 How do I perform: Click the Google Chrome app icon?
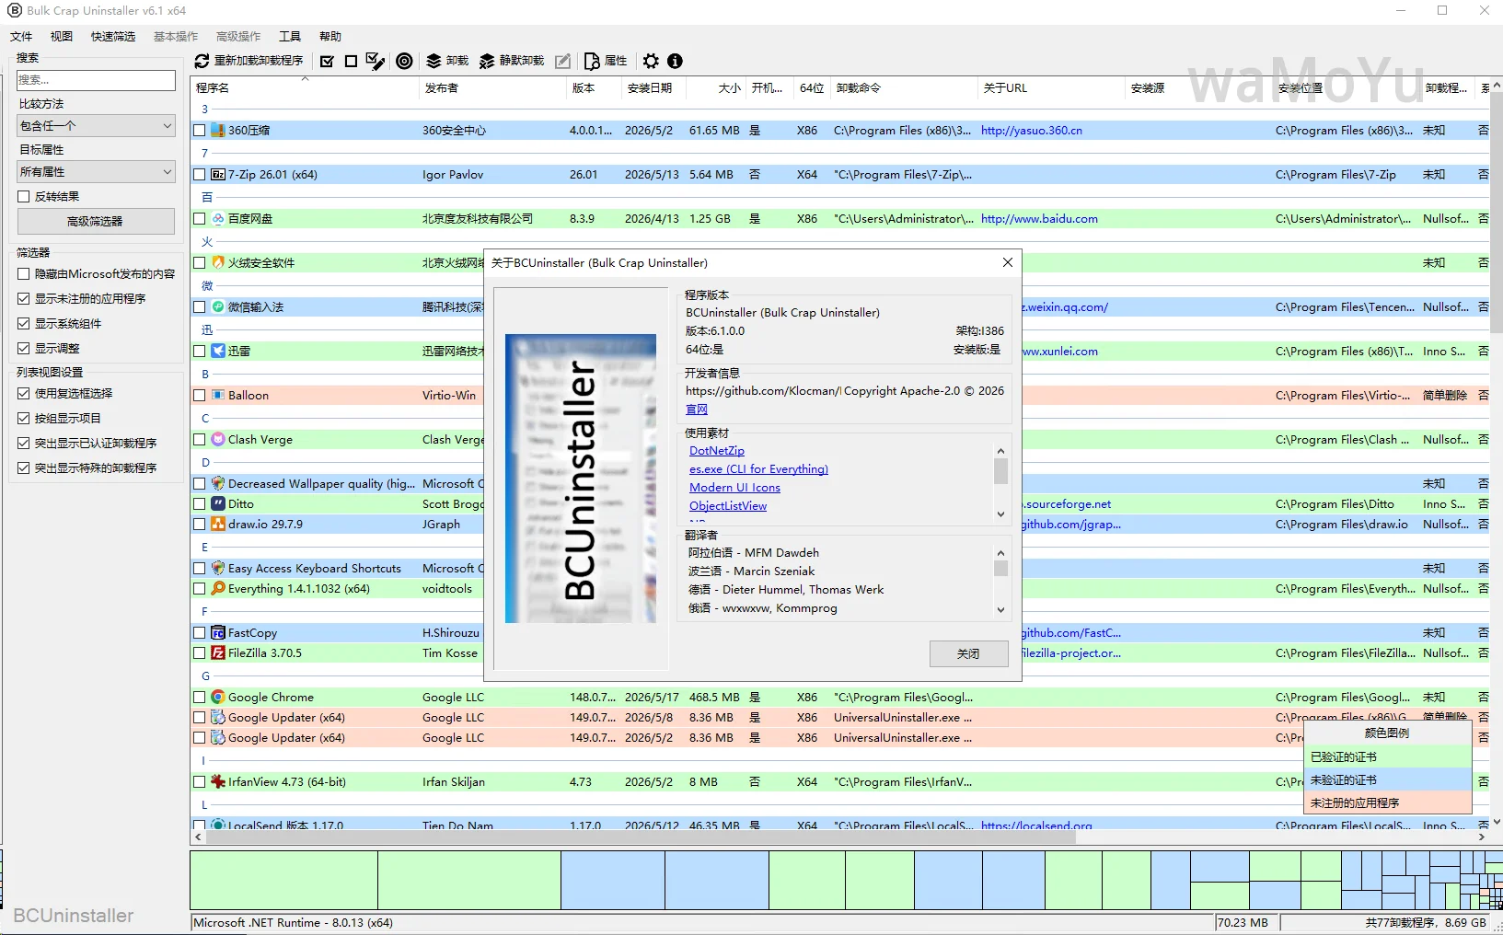point(218,698)
